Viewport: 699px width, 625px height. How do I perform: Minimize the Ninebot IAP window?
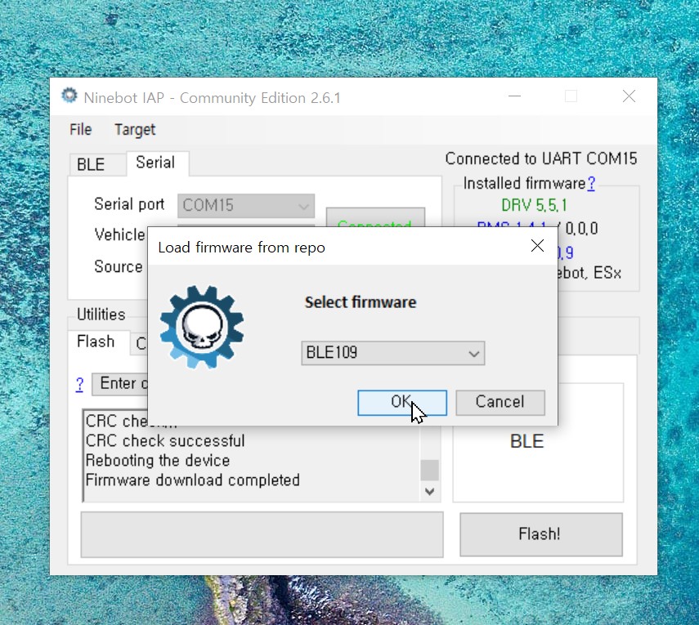click(515, 96)
